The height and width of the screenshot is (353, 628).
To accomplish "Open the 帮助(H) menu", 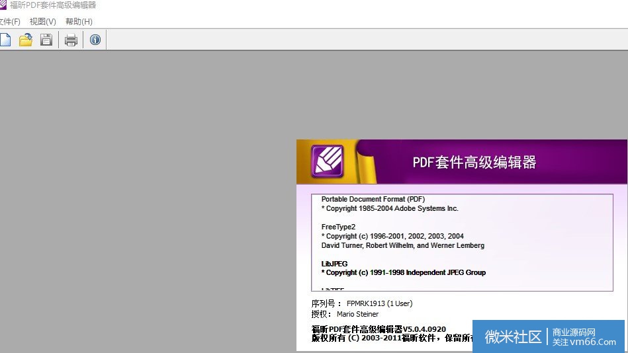I will (79, 22).
